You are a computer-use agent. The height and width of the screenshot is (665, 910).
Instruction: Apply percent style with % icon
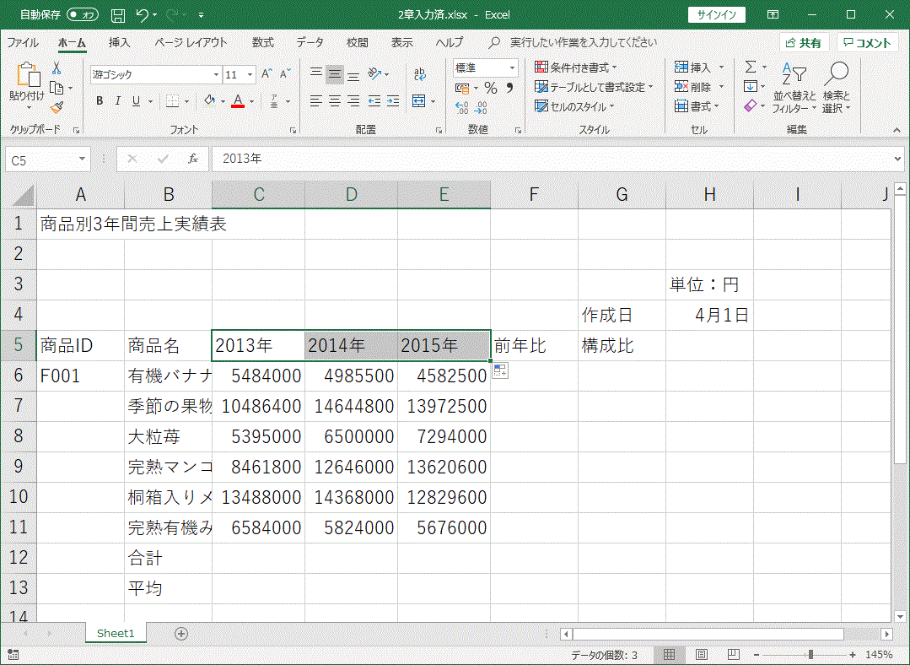point(491,89)
